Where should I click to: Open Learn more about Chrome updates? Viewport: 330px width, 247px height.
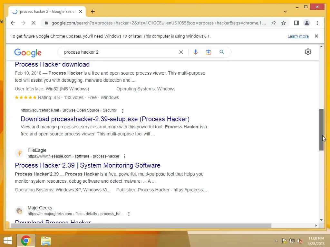pos(298,36)
